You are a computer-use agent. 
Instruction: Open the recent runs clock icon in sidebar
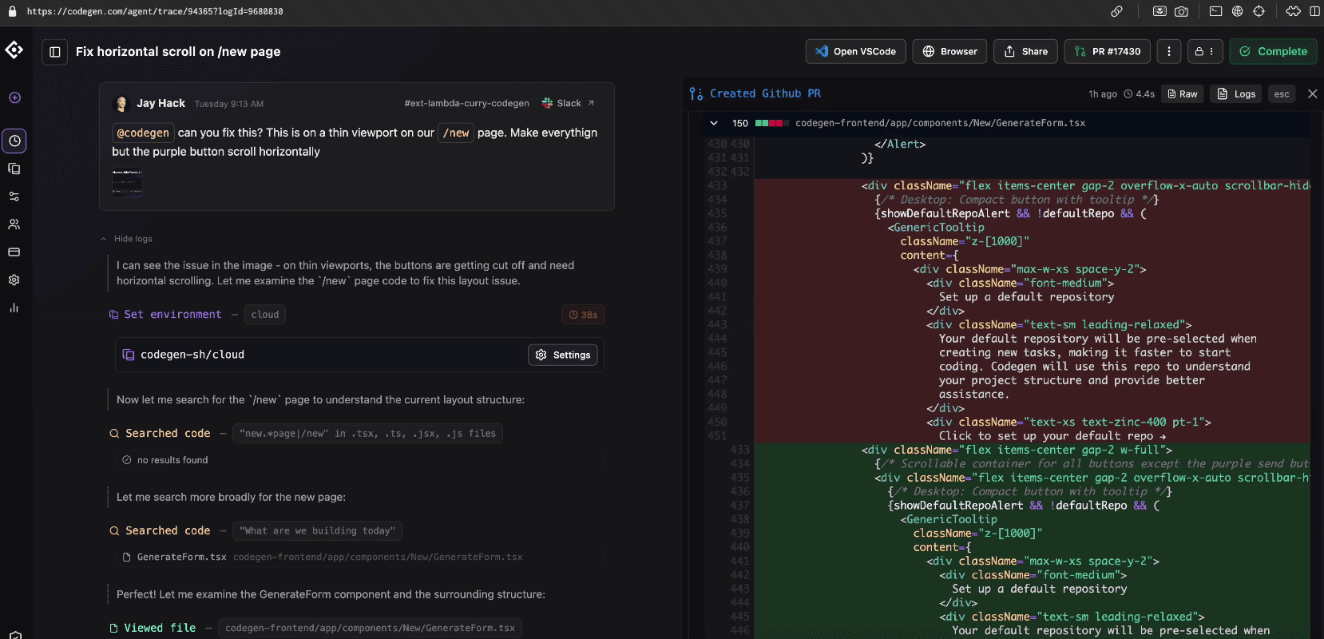14,141
